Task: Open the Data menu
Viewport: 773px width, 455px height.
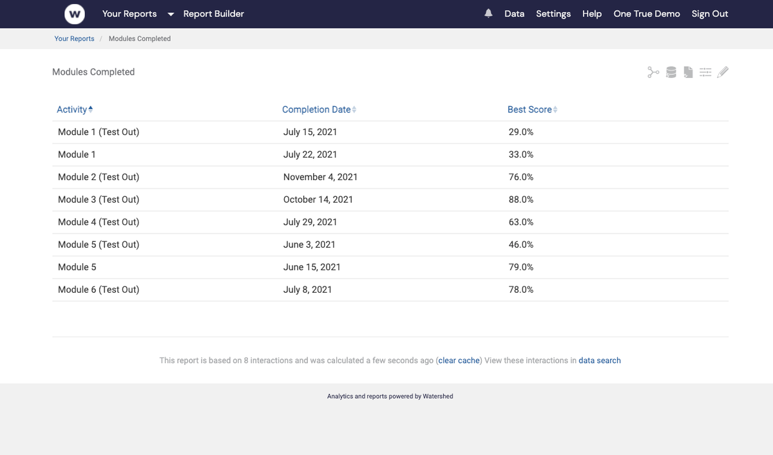Action: (514, 14)
